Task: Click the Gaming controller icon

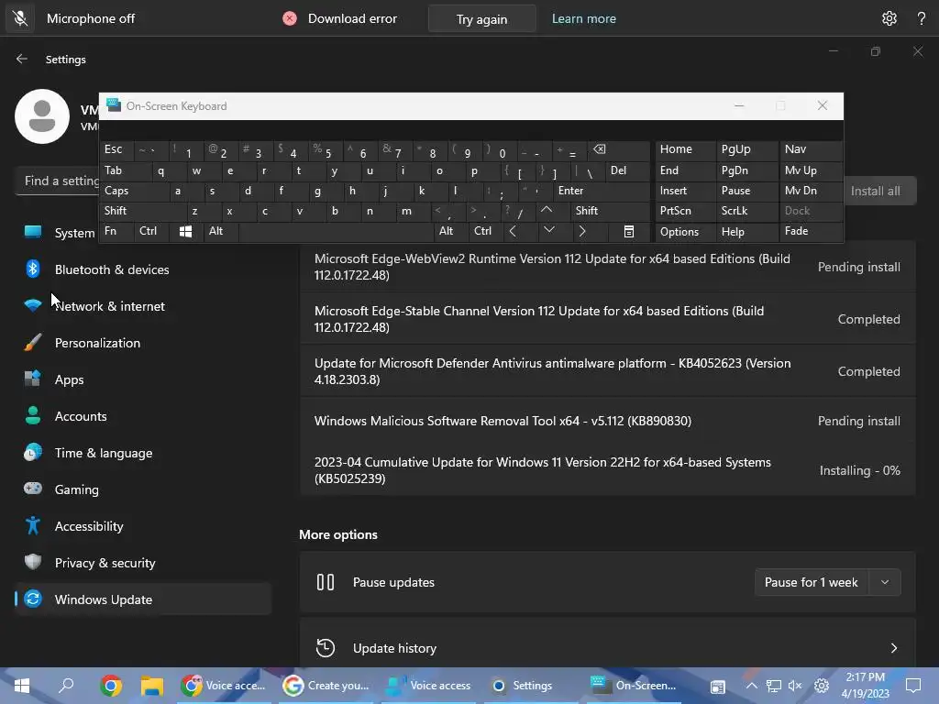Action: (x=33, y=489)
